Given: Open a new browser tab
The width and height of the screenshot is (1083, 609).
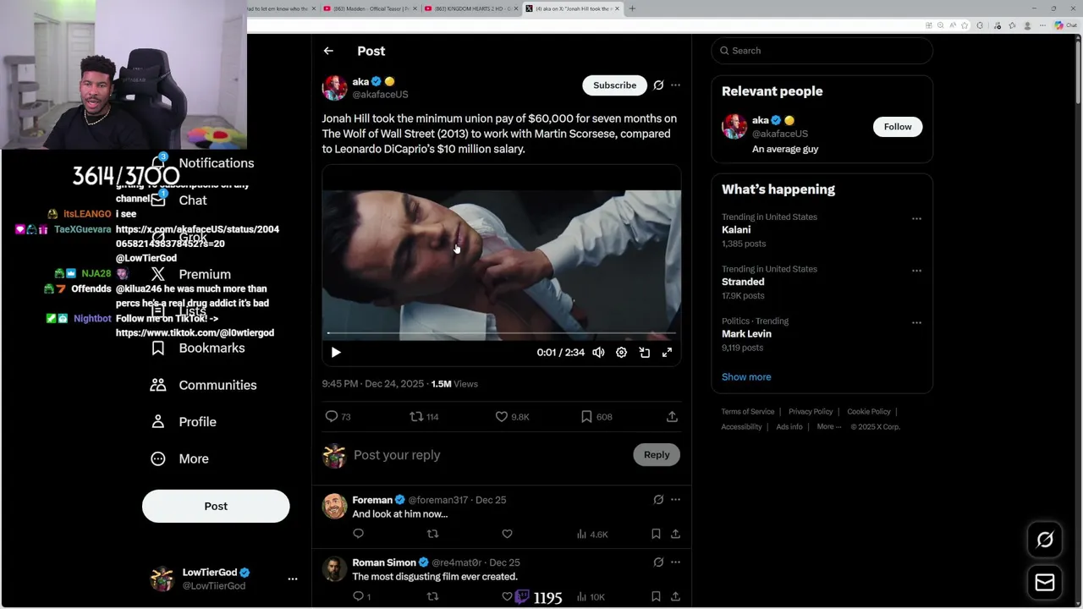Looking at the screenshot, I should pyautogui.click(x=632, y=8).
